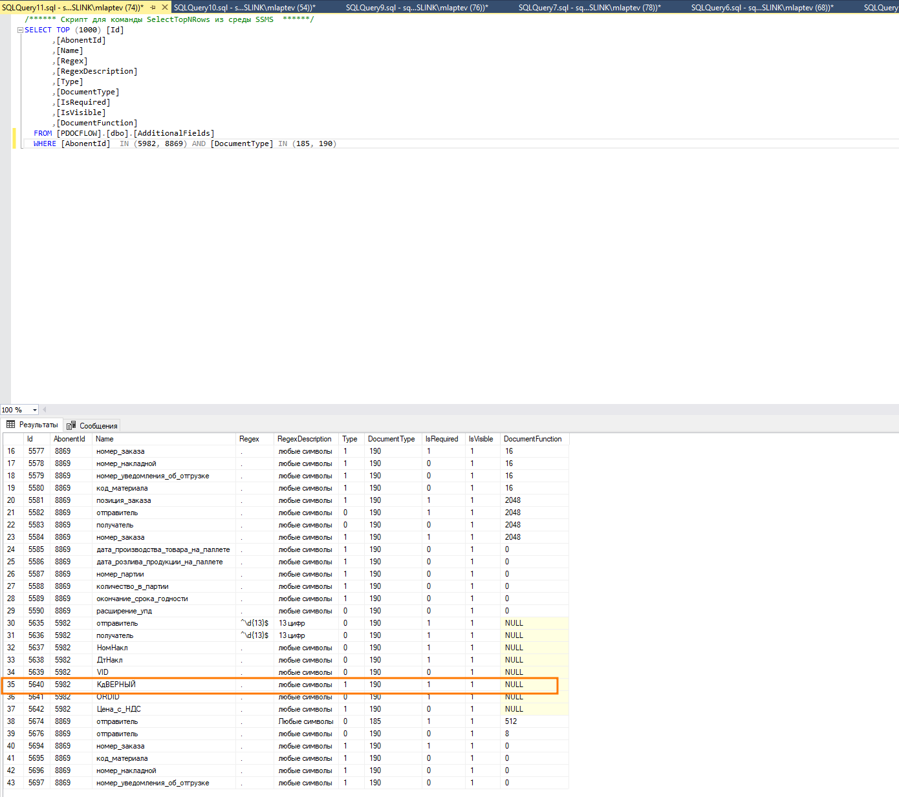Click the дата_производства_товара_на_паллете cell
899x797 pixels.
(165, 549)
